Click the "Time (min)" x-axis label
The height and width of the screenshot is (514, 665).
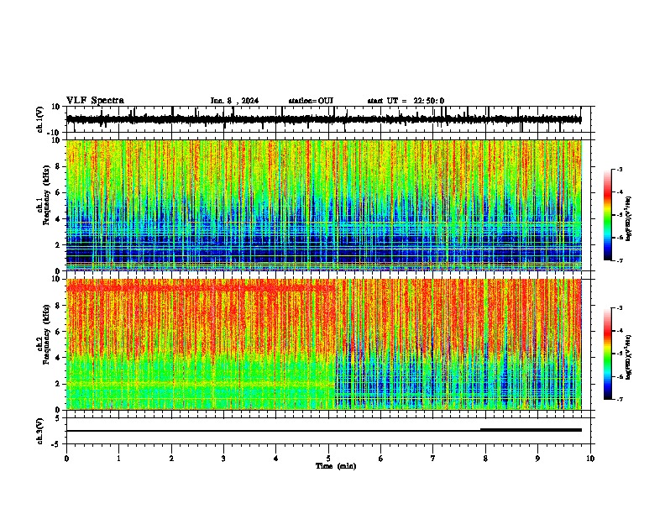click(x=336, y=466)
